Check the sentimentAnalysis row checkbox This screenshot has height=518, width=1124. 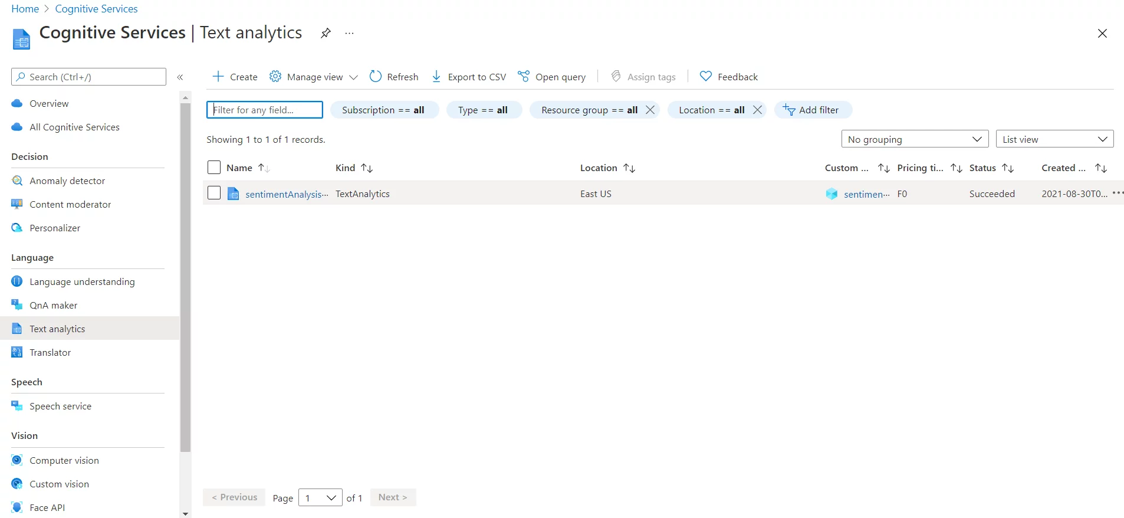click(x=214, y=193)
